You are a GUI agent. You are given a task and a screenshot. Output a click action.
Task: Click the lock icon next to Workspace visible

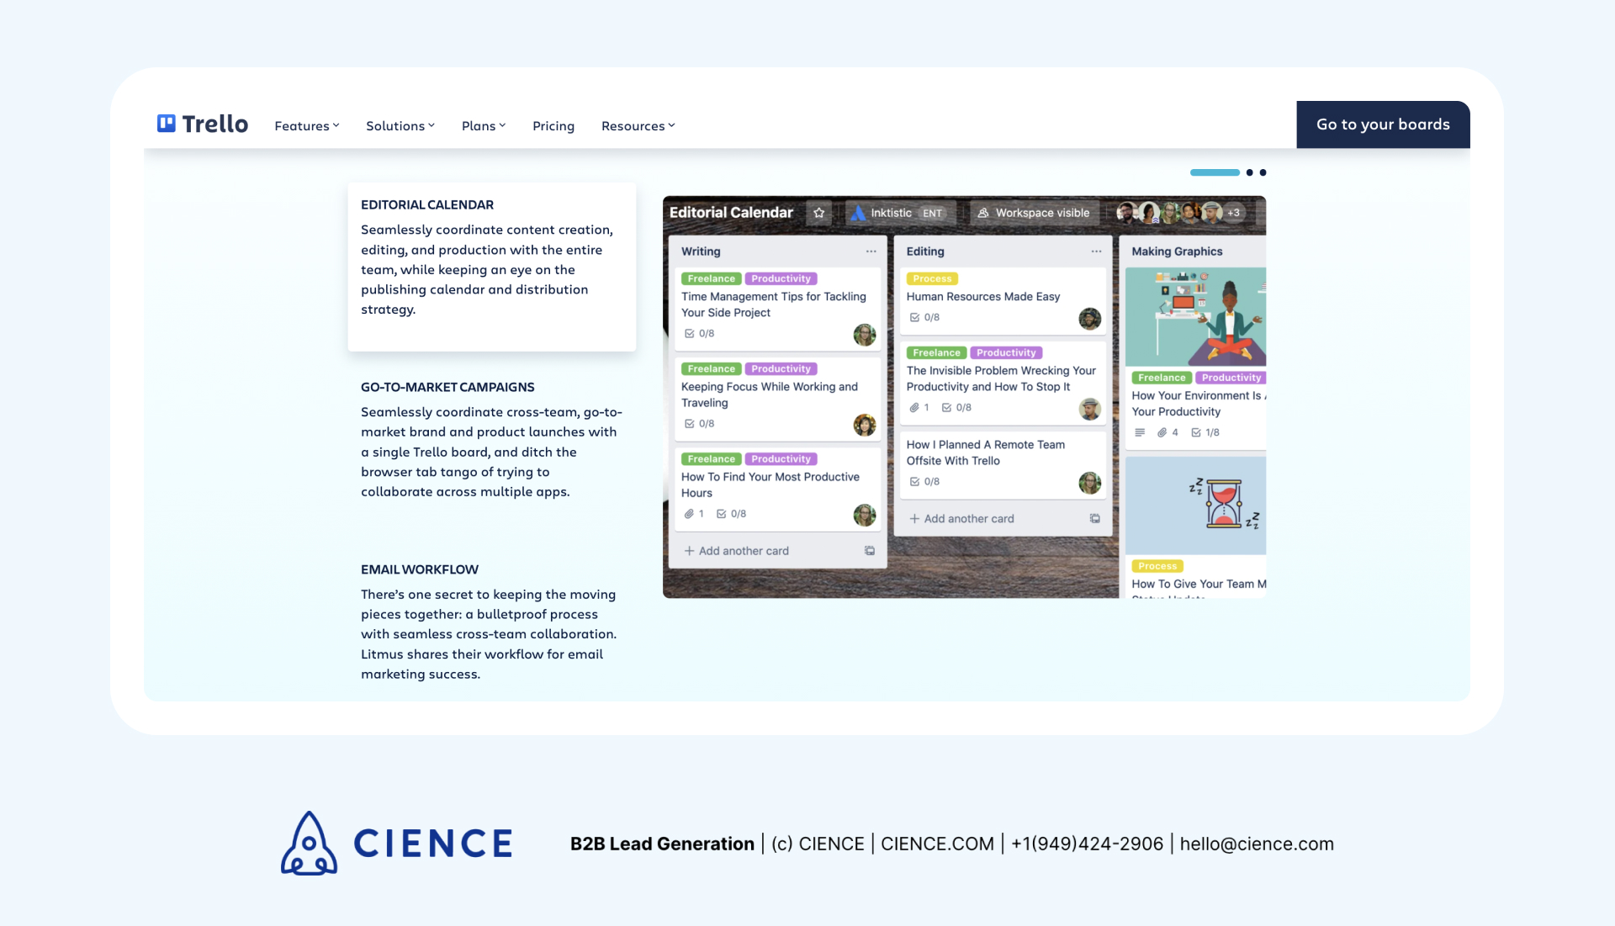pos(982,213)
